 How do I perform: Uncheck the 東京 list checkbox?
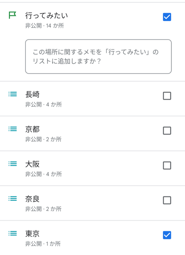point(167,235)
